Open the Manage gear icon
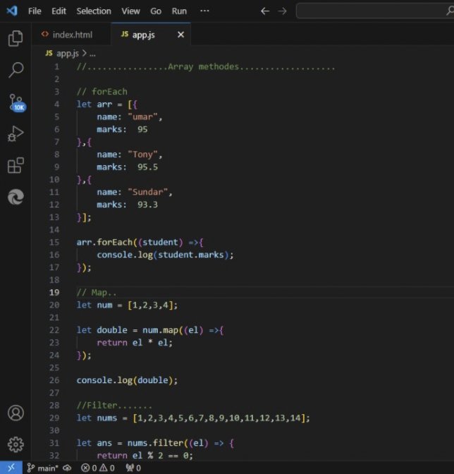Screen dimensions: 454x474 pos(16,444)
